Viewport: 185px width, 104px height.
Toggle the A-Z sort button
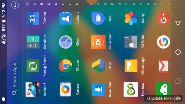coord(15,5)
